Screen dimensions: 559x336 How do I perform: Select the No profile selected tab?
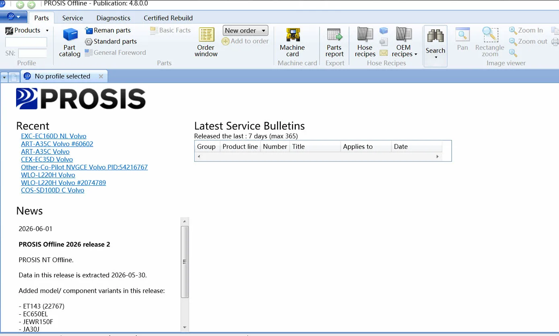pyautogui.click(x=62, y=76)
